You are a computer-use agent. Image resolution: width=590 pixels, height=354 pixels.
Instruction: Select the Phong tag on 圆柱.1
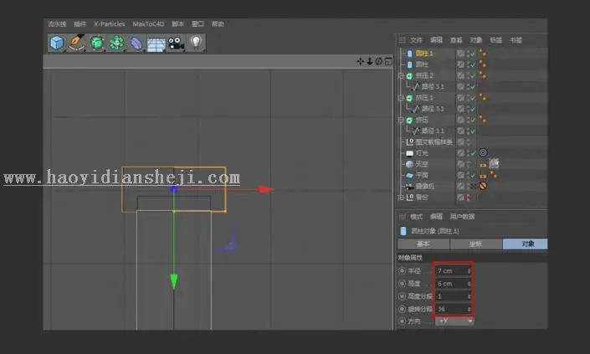click(x=483, y=54)
